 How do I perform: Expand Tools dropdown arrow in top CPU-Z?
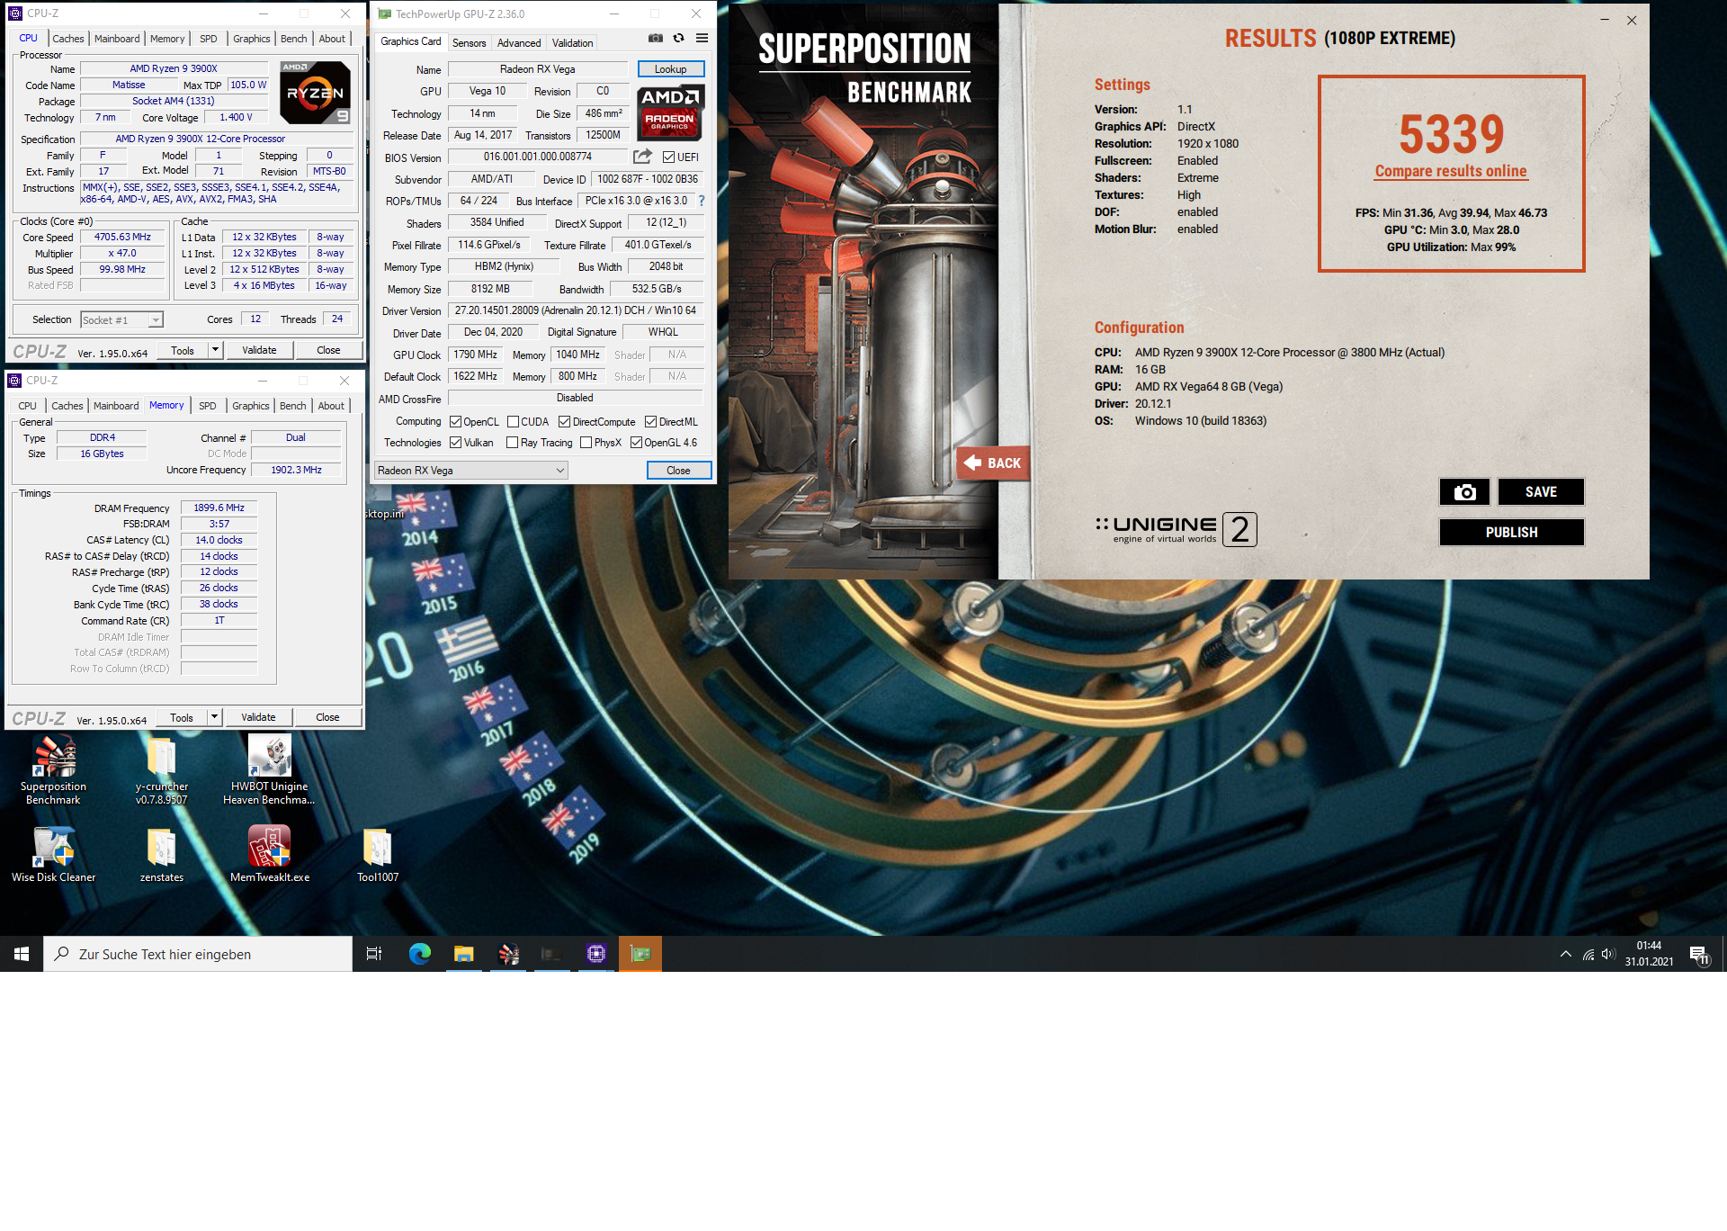215,350
